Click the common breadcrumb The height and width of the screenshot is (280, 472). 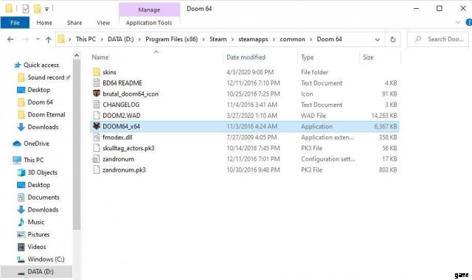pyautogui.click(x=292, y=39)
